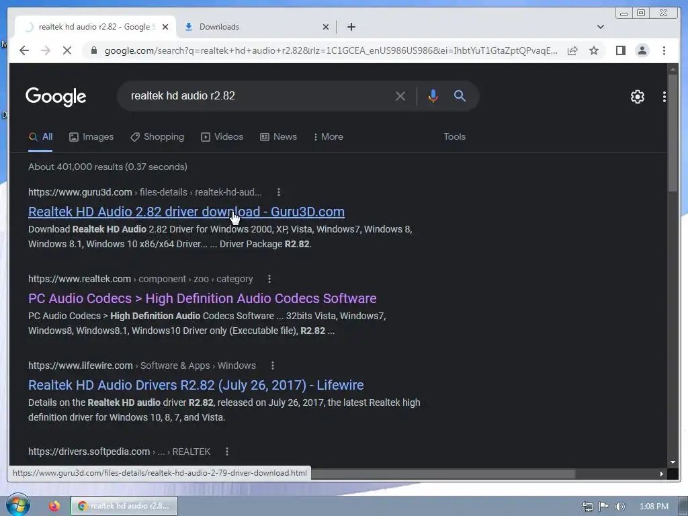
Task: Go back using Chrome's back arrow
Action: click(x=24, y=50)
